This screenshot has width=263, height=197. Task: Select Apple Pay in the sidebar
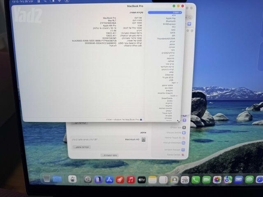pos(171,18)
